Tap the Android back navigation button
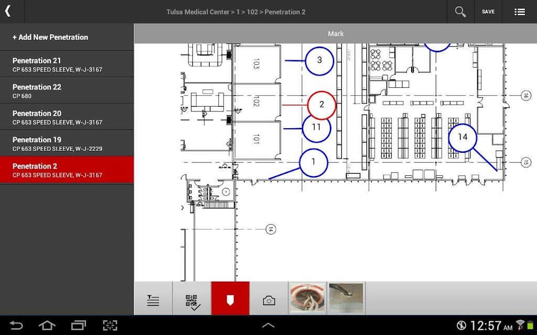537x335 pixels. pyautogui.click(x=16, y=325)
